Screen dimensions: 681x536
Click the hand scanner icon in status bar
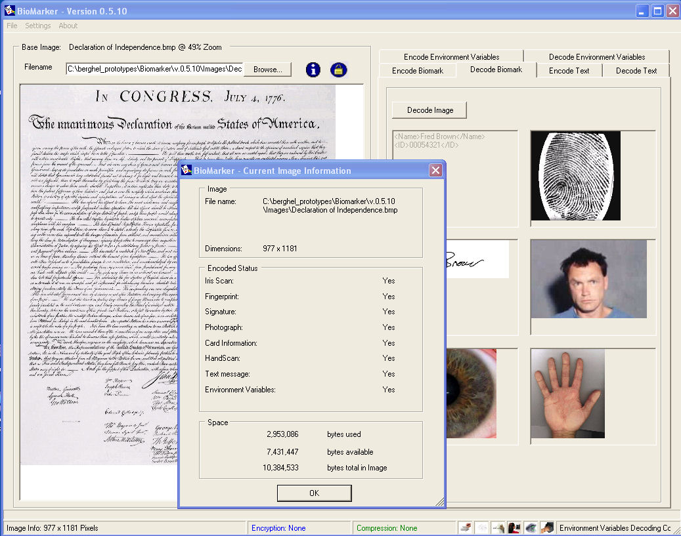click(547, 527)
